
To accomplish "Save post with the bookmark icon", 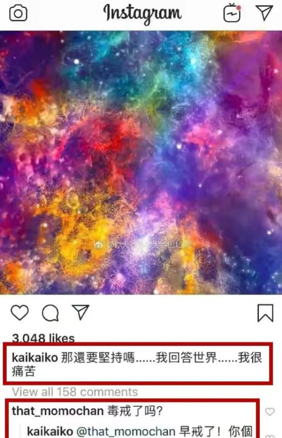I will coord(265,313).
